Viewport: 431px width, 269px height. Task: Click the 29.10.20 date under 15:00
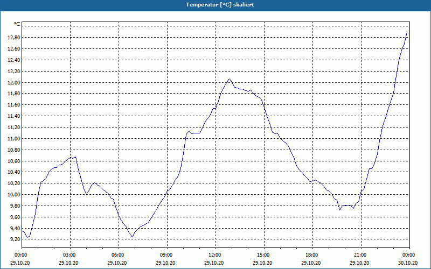pos(262,263)
